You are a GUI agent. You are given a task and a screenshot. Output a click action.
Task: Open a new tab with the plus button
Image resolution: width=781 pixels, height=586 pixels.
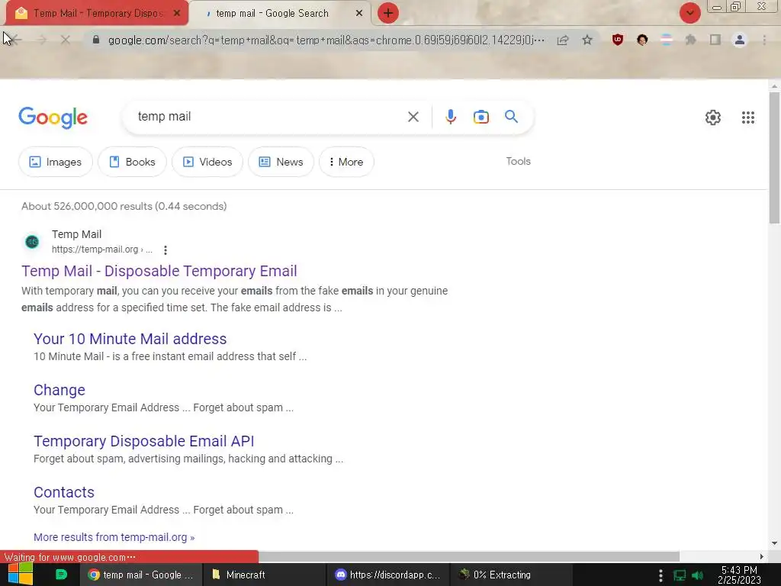(x=388, y=13)
